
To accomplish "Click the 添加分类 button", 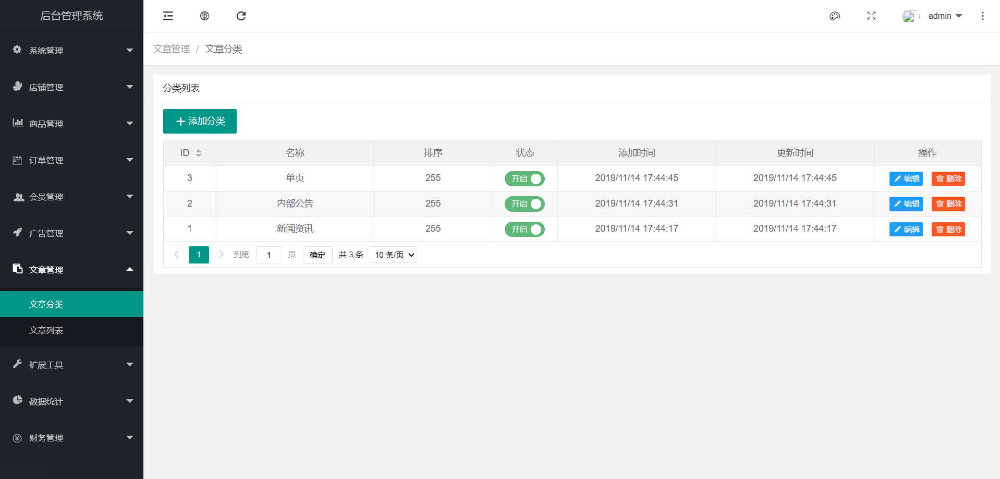I will (200, 121).
